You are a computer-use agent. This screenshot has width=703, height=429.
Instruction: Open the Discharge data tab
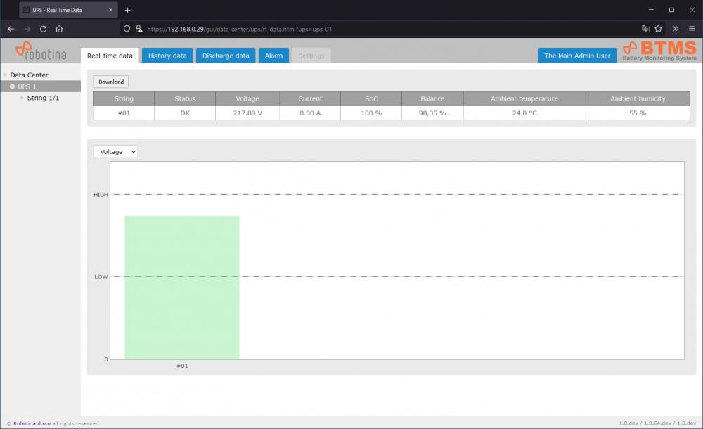point(226,56)
